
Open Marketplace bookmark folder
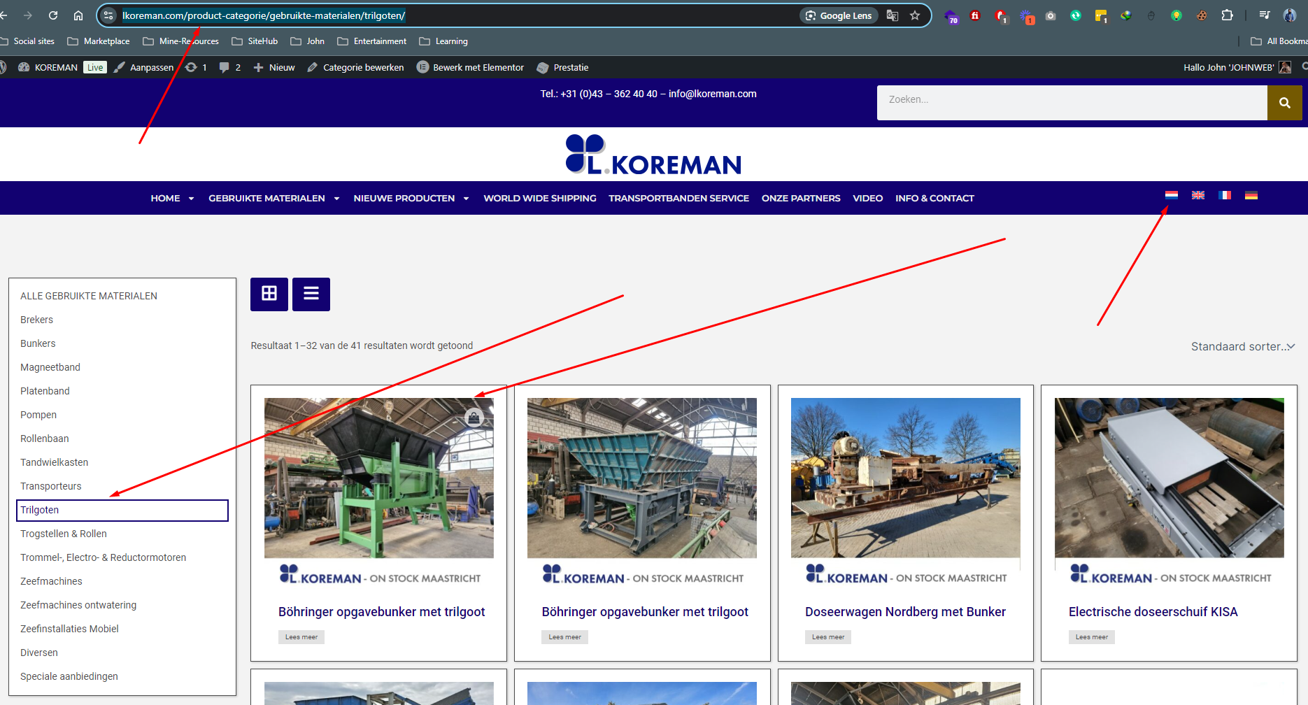pos(99,41)
